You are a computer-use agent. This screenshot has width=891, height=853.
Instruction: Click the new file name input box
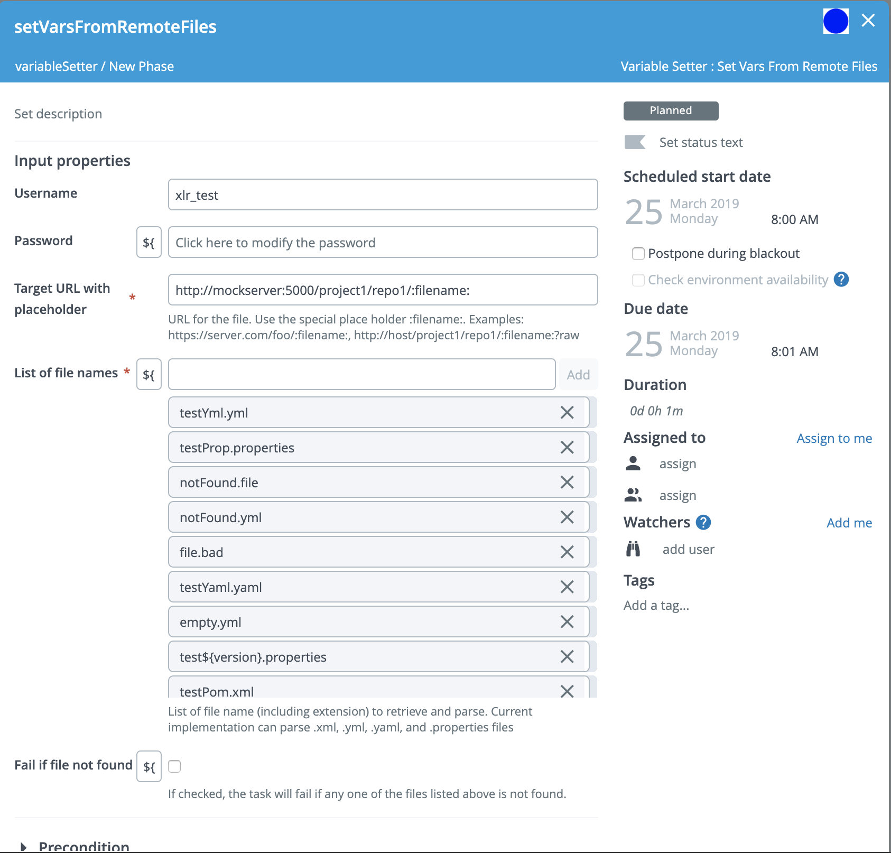362,375
